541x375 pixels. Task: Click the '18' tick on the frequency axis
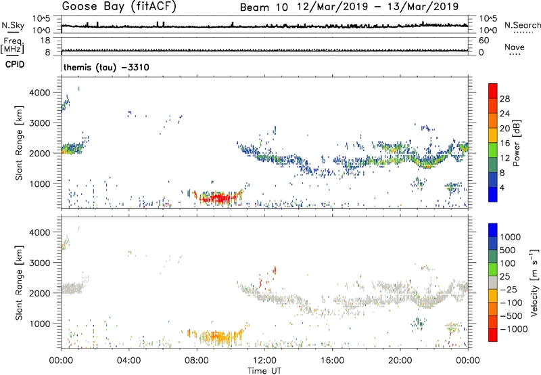45,41
